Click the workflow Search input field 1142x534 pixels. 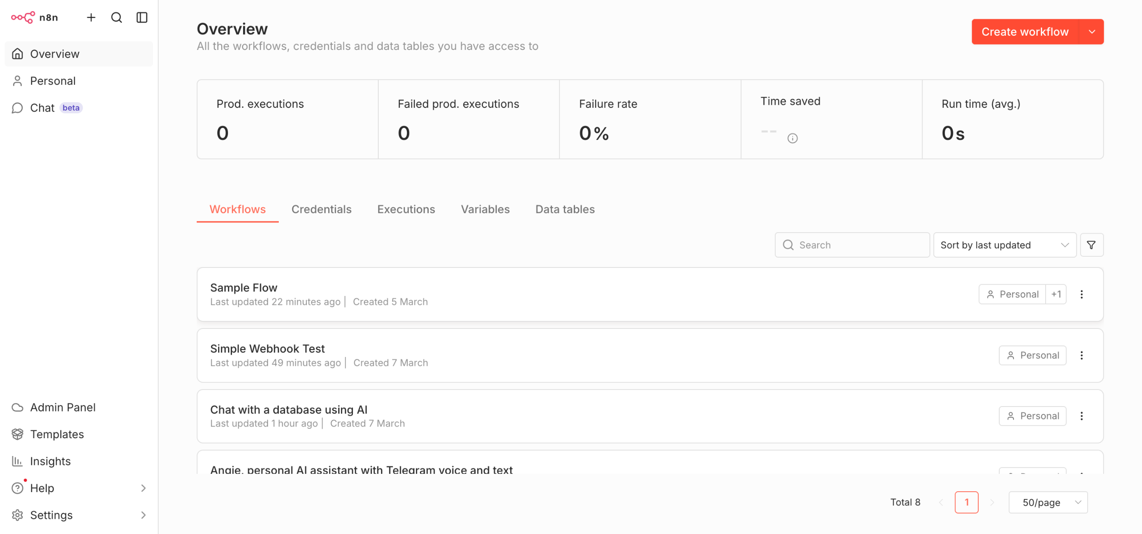[856, 245]
